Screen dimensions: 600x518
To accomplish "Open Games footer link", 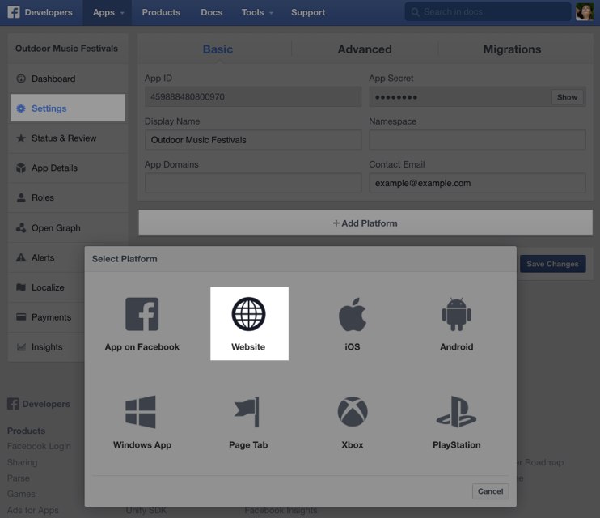I will [21, 494].
